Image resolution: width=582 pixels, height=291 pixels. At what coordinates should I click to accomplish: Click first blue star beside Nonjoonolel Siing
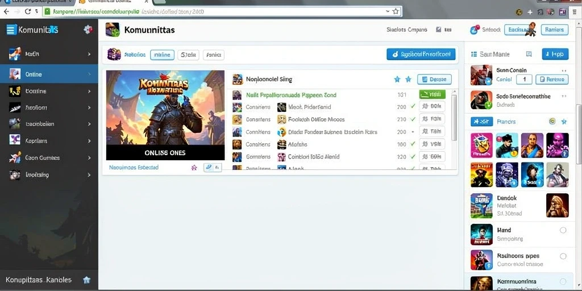[x=397, y=79]
